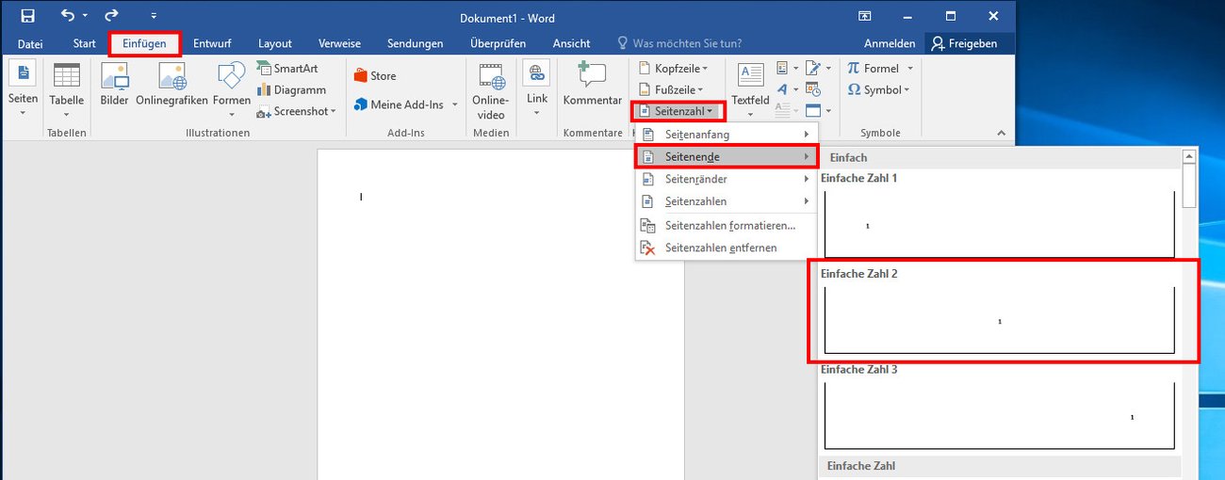Open the Office Store

pyautogui.click(x=375, y=76)
